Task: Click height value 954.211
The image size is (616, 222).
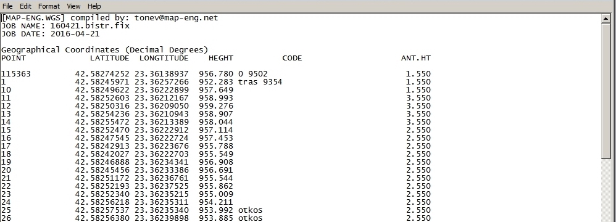Action: [x=215, y=202]
